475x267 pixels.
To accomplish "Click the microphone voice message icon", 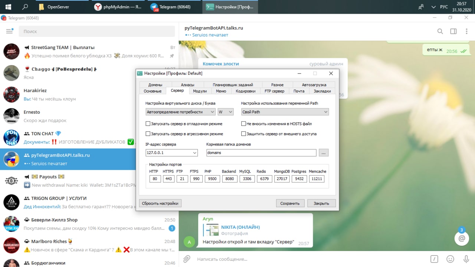I will 466,259.
